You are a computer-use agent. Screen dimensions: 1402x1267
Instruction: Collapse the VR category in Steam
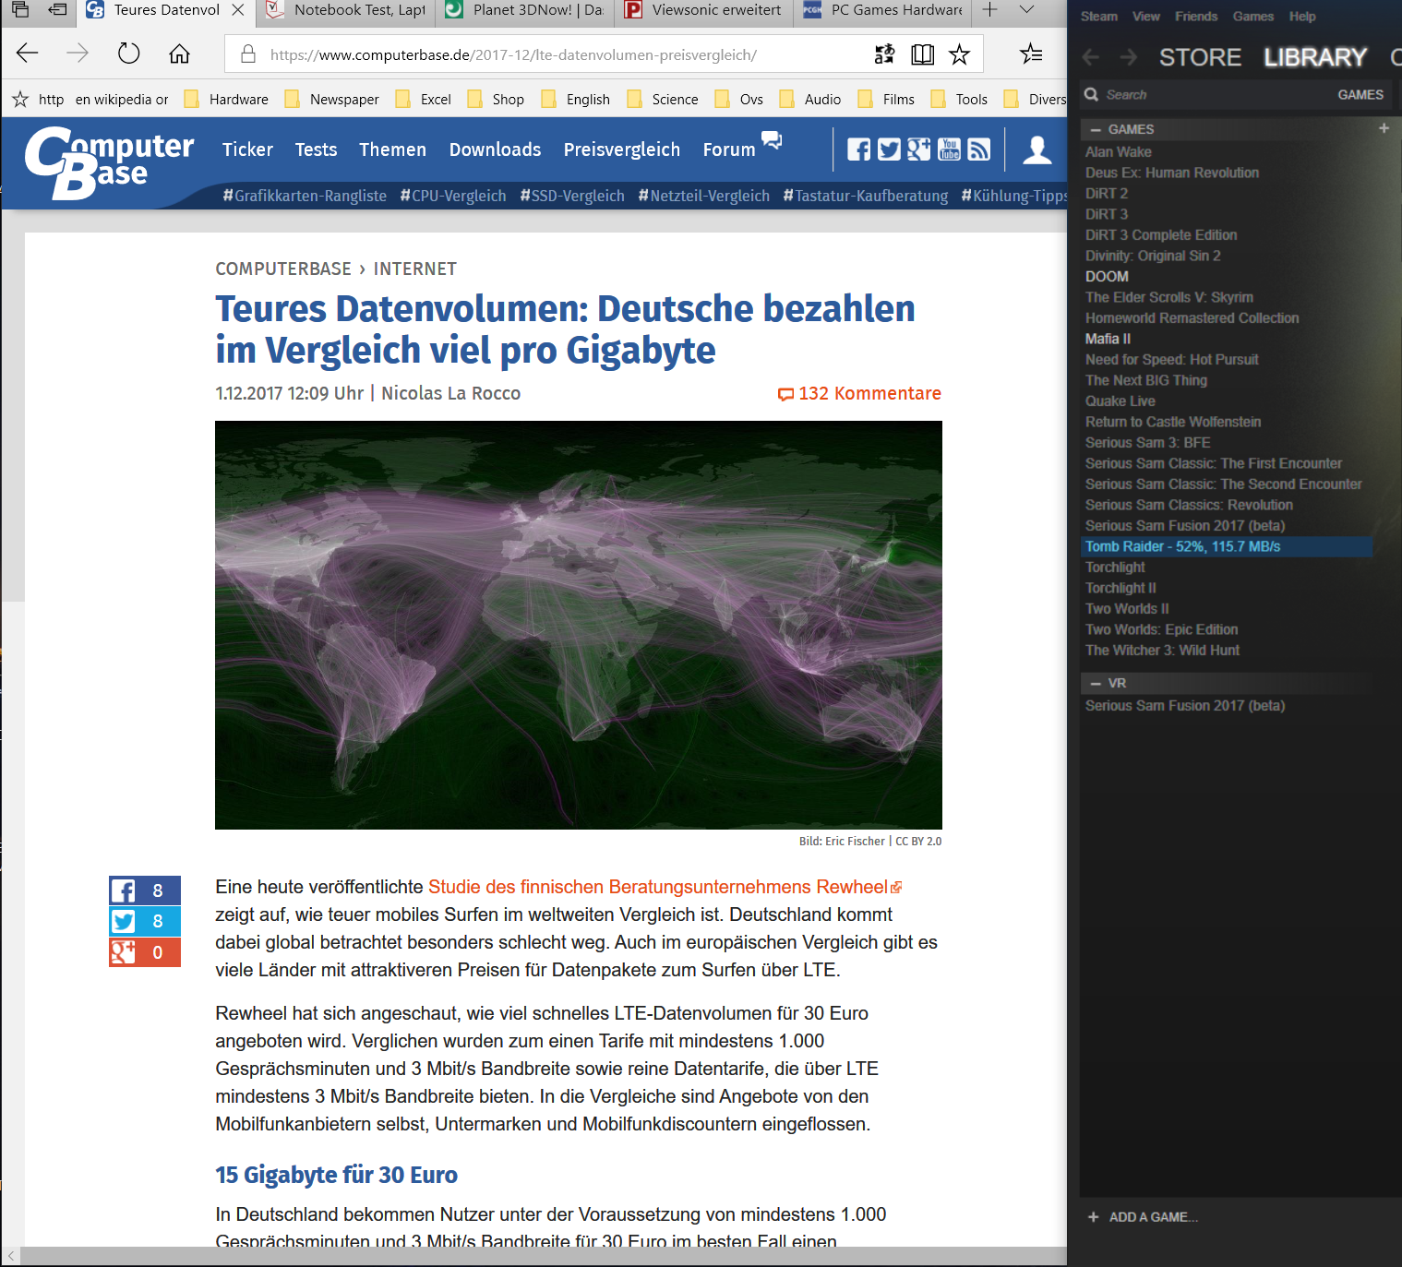[1096, 683]
